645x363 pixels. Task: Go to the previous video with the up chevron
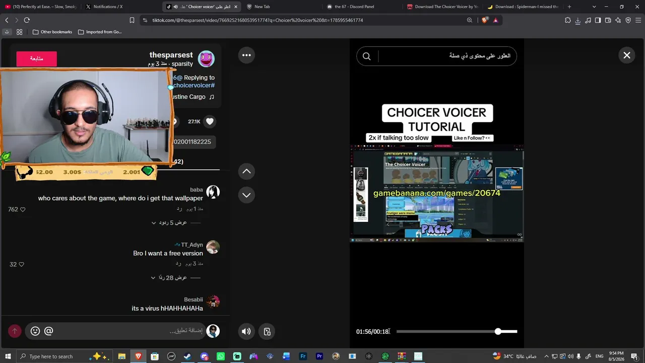[246, 171]
